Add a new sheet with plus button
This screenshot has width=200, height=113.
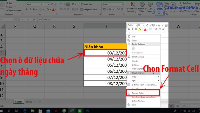point(41,102)
